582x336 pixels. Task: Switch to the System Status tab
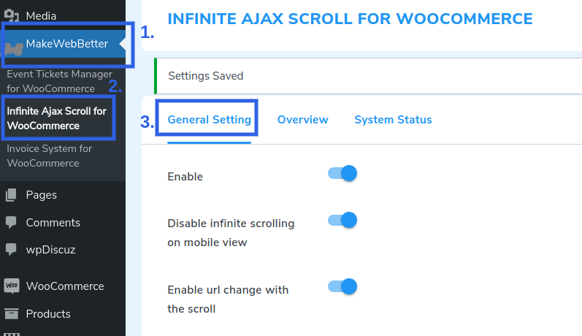pyautogui.click(x=393, y=120)
